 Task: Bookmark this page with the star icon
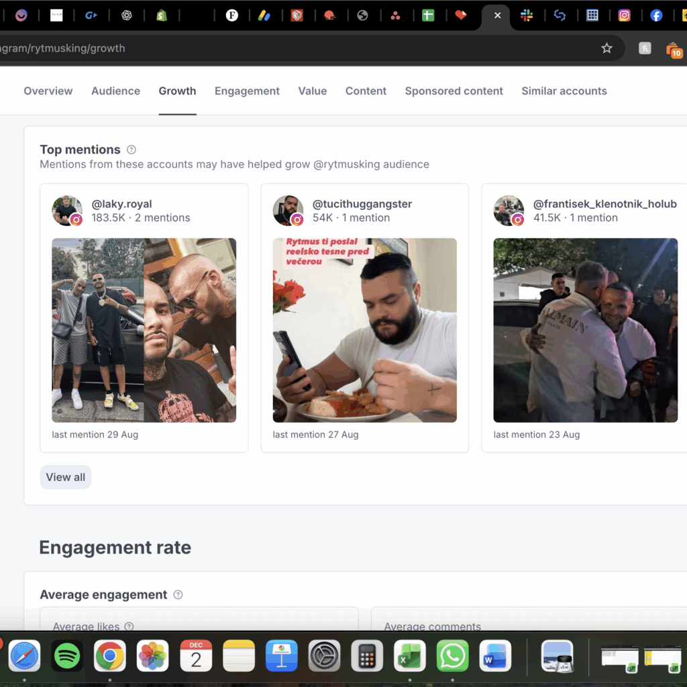(606, 48)
